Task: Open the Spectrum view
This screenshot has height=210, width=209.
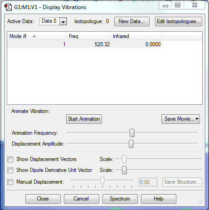Action: (120, 199)
